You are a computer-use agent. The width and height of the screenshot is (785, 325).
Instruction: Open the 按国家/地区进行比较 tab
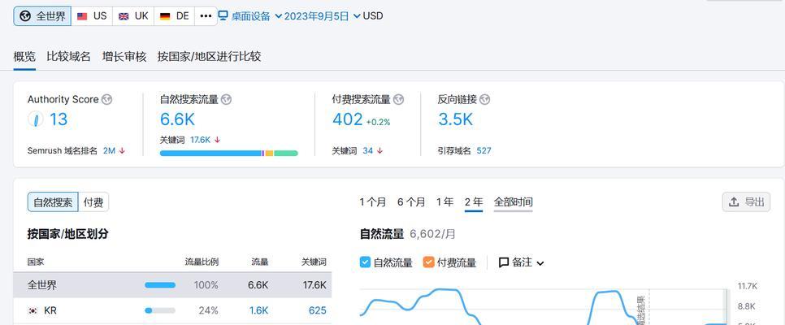[x=210, y=57]
